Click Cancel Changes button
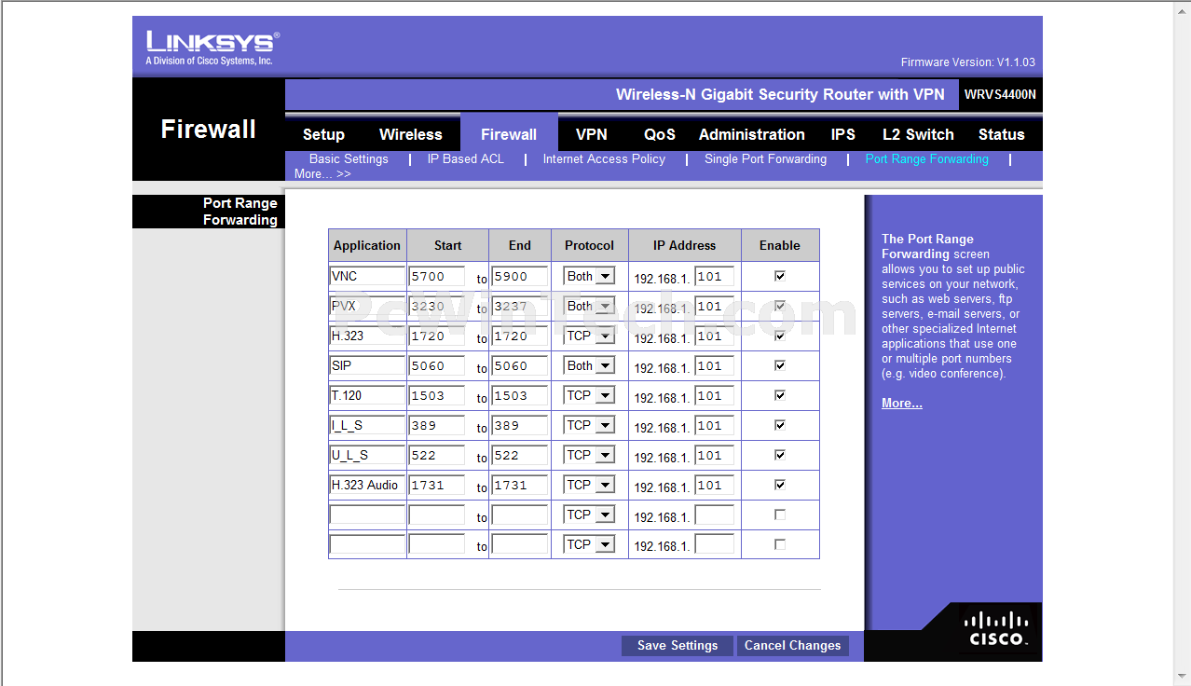 [793, 646]
